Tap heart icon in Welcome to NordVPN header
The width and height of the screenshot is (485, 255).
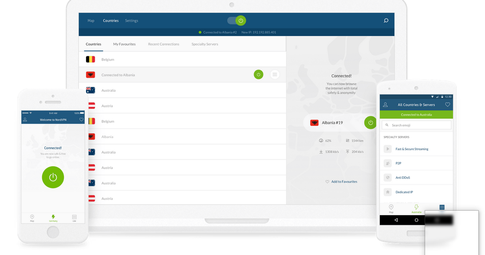coord(81,120)
